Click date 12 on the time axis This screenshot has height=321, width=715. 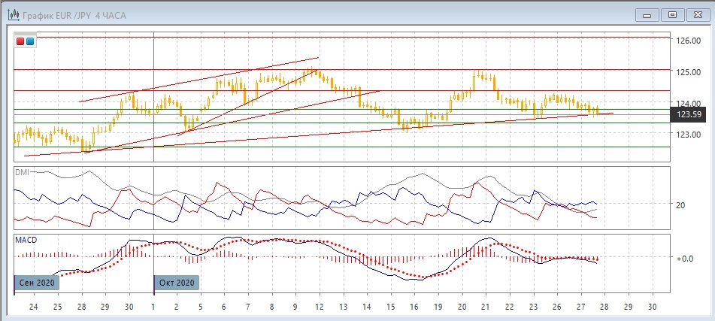point(319,307)
